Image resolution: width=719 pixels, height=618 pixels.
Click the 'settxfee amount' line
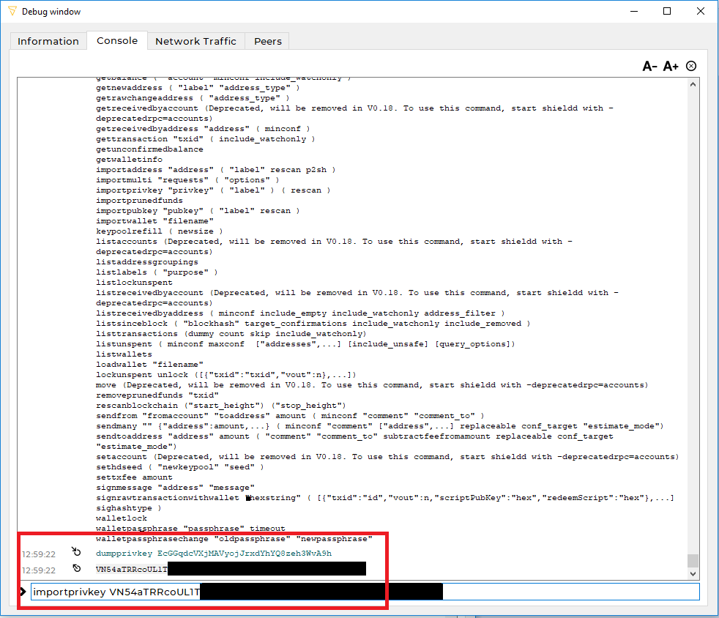coord(134,477)
